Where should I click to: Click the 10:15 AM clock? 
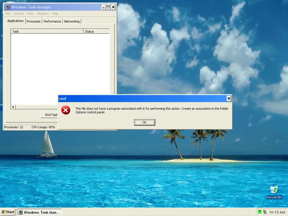[277, 212]
